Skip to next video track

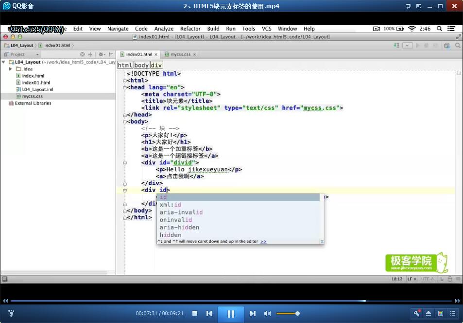tap(253, 313)
